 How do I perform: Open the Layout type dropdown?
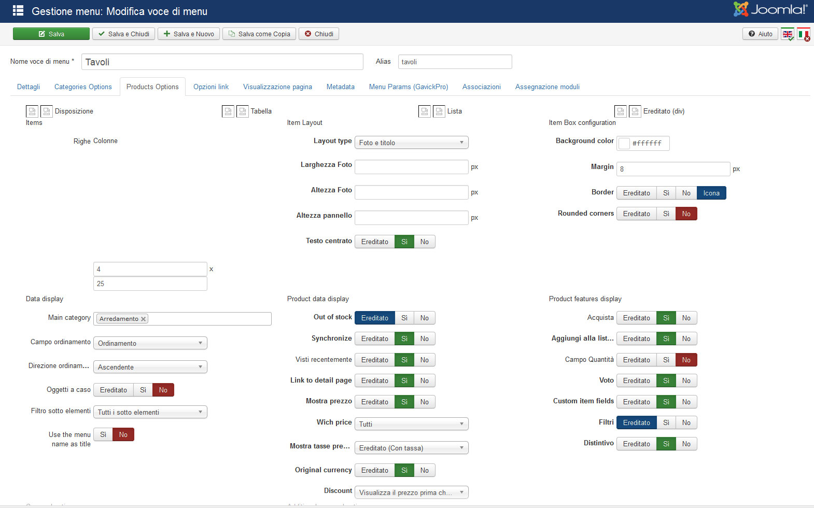point(412,143)
